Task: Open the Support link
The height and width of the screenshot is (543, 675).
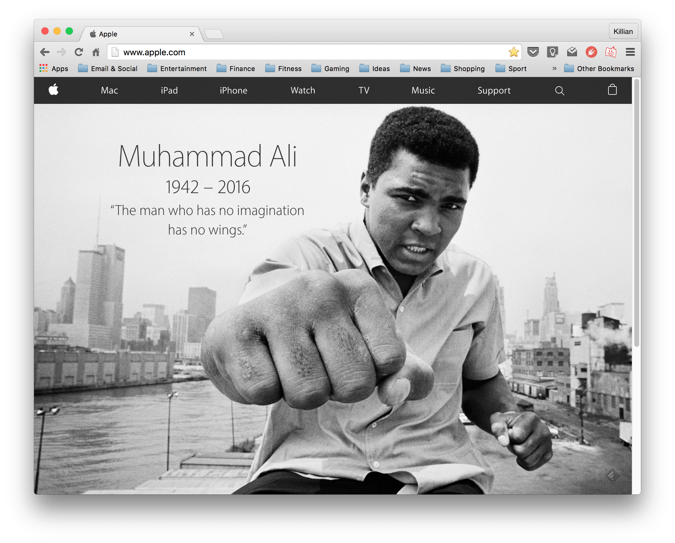Action: click(x=494, y=90)
